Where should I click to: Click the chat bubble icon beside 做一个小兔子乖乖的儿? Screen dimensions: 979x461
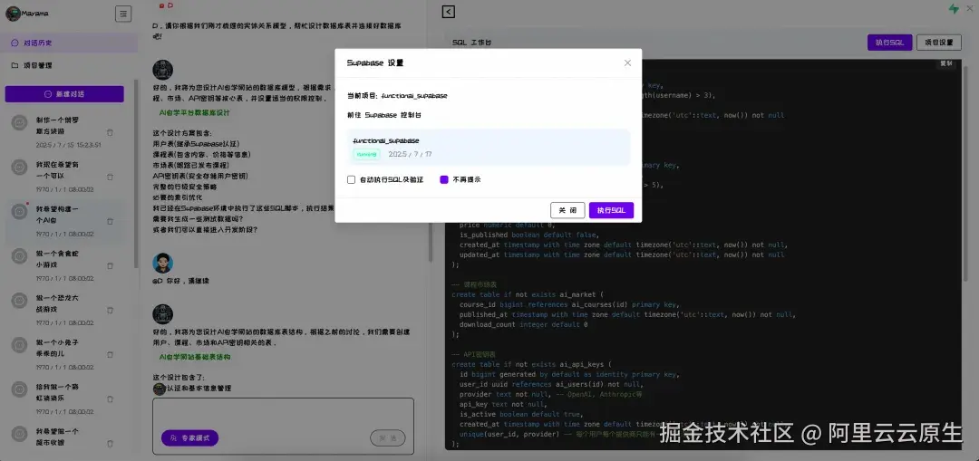point(19,345)
